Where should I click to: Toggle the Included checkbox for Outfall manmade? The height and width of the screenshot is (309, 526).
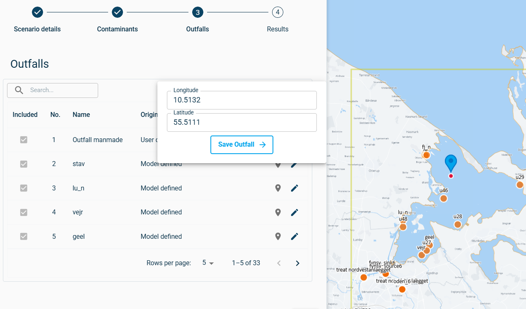pyautogui.click(x=24, y=140)
